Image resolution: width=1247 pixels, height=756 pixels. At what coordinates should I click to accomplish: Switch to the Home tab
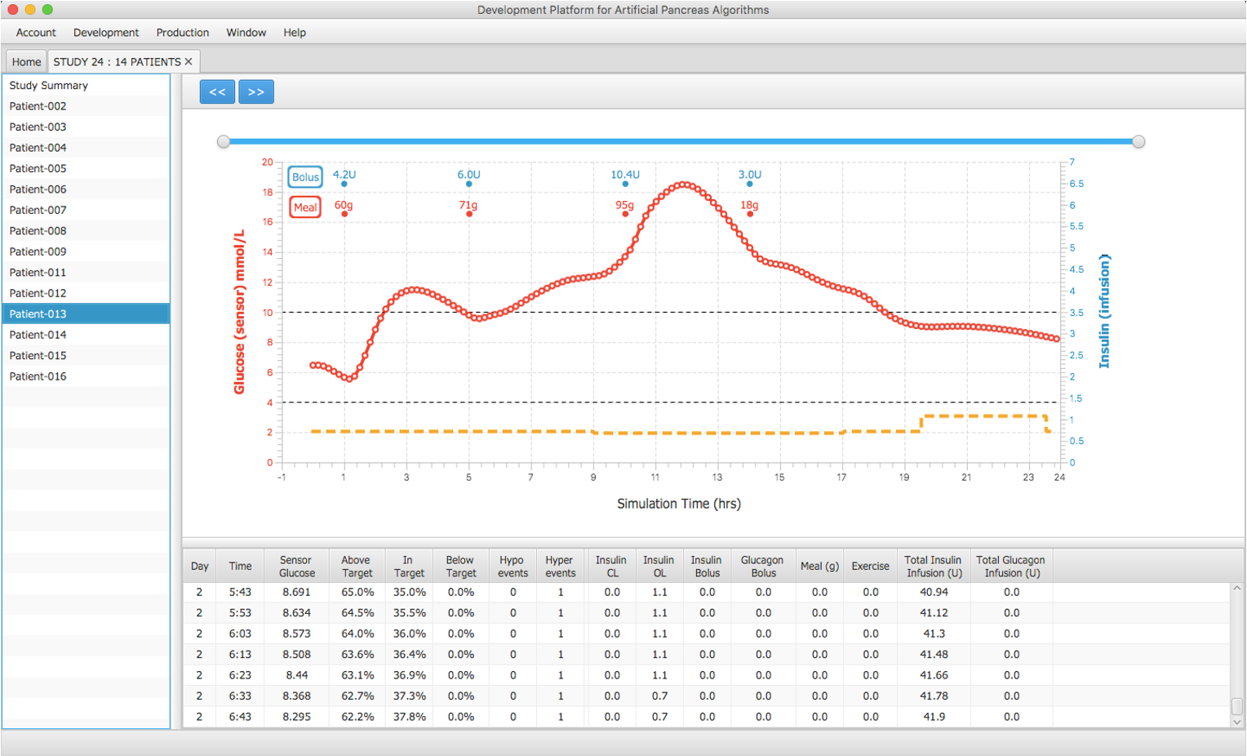click(x=26, y=62)
